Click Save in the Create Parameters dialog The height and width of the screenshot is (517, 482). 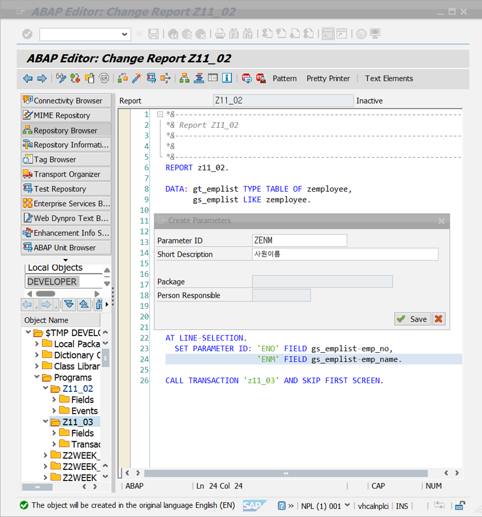click(x=413, y=319)
